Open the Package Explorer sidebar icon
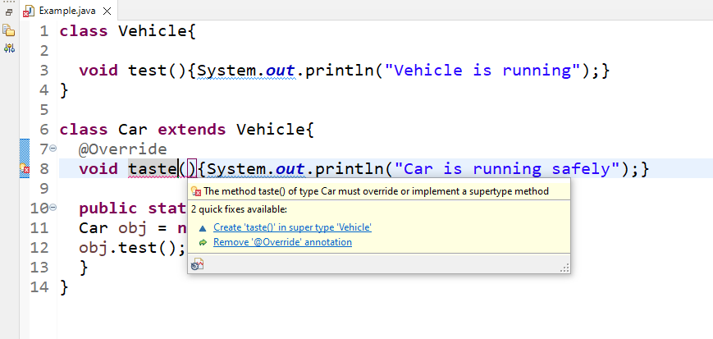Viewport: 713px width, 339px height. 9,30
